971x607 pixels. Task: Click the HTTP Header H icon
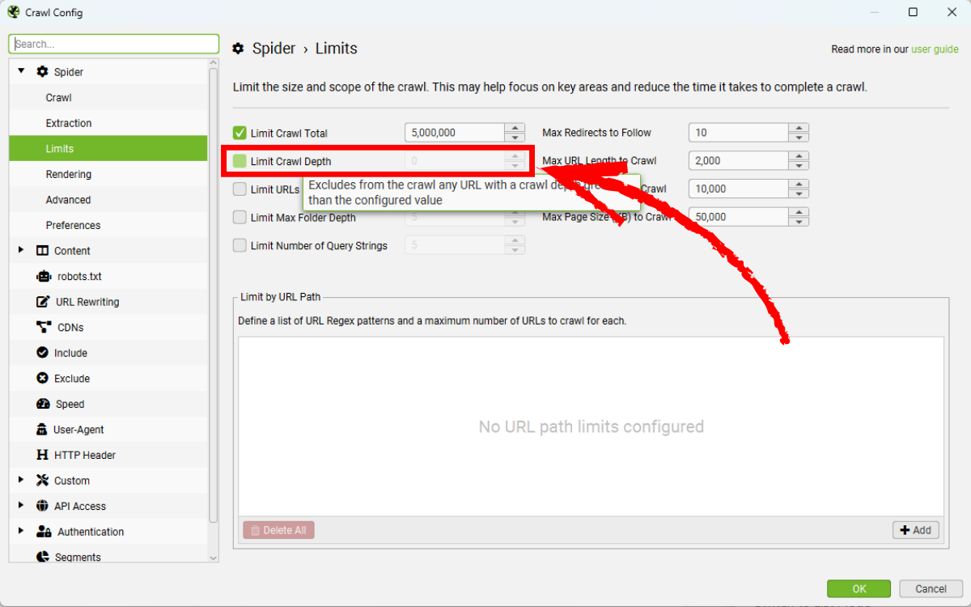(x=43, y=455)
